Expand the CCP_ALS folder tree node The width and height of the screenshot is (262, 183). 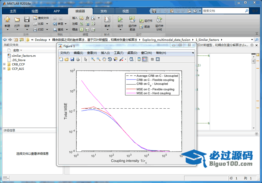pyautogui.click(x=4, y=68)
